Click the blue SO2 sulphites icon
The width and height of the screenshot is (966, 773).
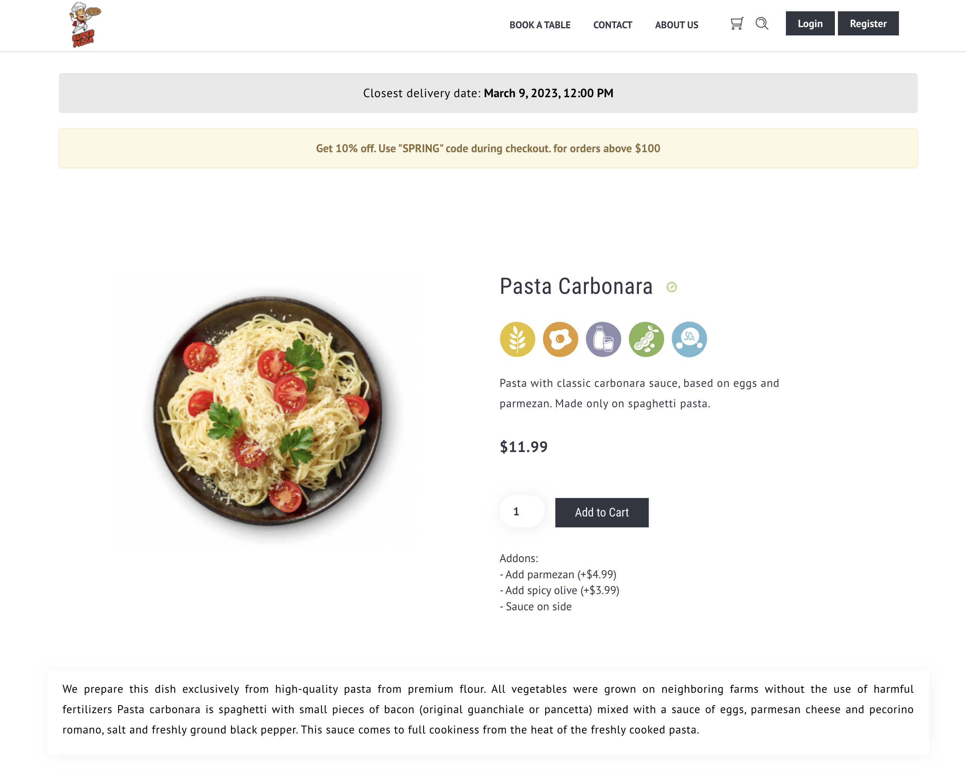pos(689,339)
